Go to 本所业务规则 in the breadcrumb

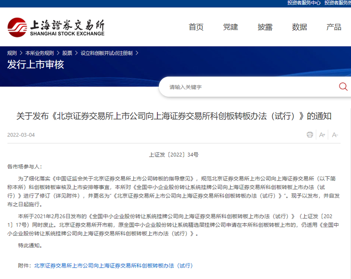click(x=40, y=53)
